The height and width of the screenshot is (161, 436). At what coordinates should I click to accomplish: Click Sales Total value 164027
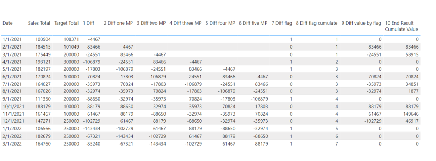coord(43,84)
